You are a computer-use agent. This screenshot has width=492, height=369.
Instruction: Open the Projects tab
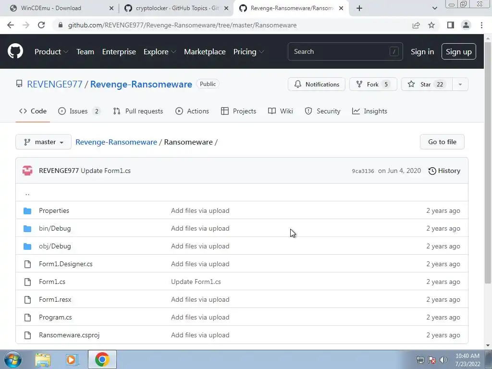tap(238, 111)
